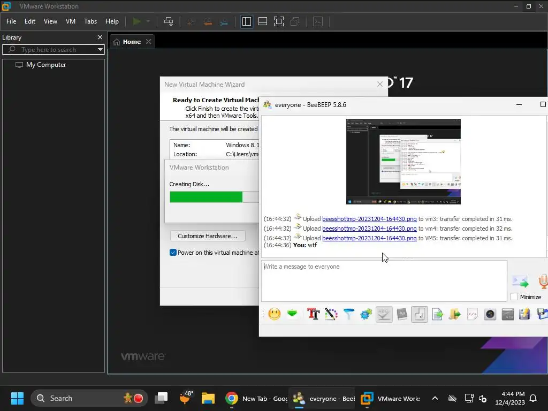Viewport: 548px width, 411px height.
Task: Click the Customize Hardware button
Action: (x=208, y=236)
